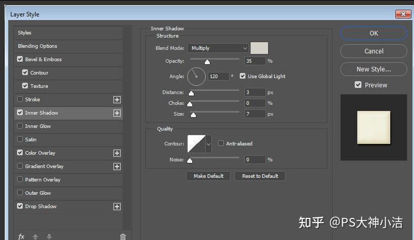Add another Inner Shadow via plus icon
Image resolution: width=414 pixels, height=240 pixels.
(117, 113)
